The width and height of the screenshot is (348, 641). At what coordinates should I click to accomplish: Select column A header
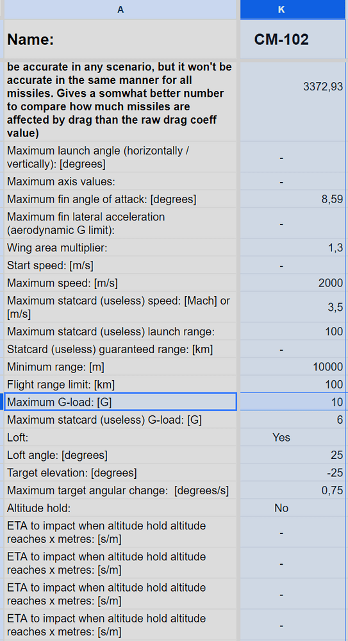(x=120, y=10)
